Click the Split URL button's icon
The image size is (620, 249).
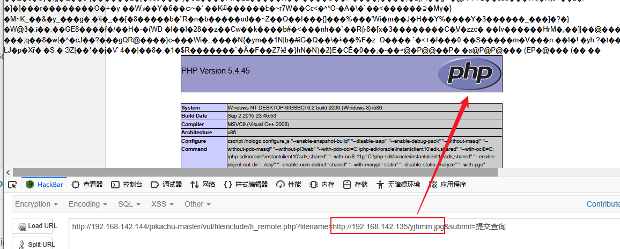coord(22,244)
